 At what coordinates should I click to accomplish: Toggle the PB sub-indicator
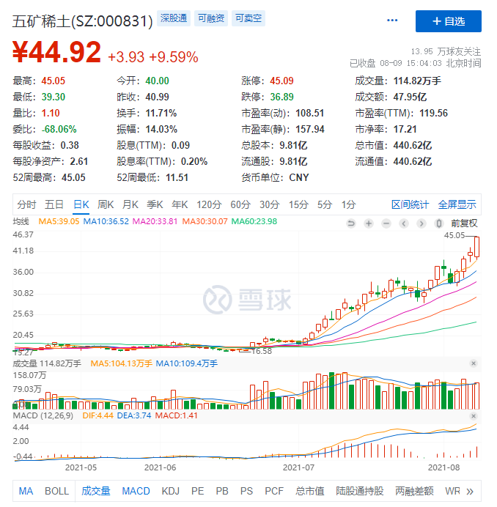pos(222,491)
